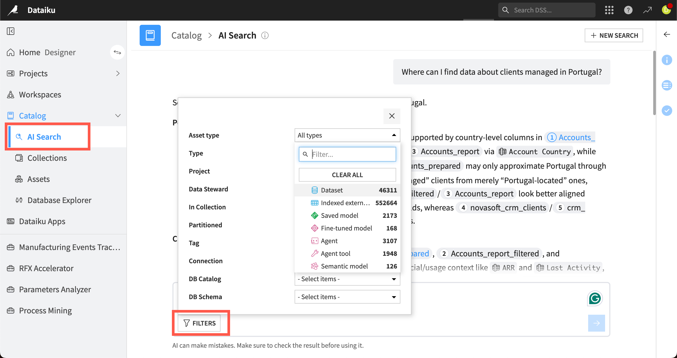
Task: Select Agent tool asset type
Action: pos(347,253)
